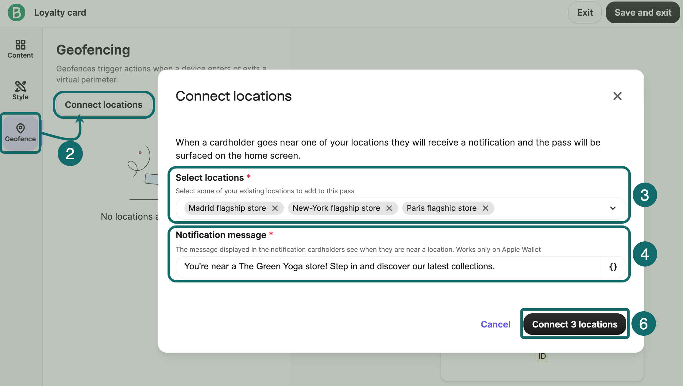Screen dimensions: 683x386
Task: Click the Loyalty card title
Action: (60, 13)
